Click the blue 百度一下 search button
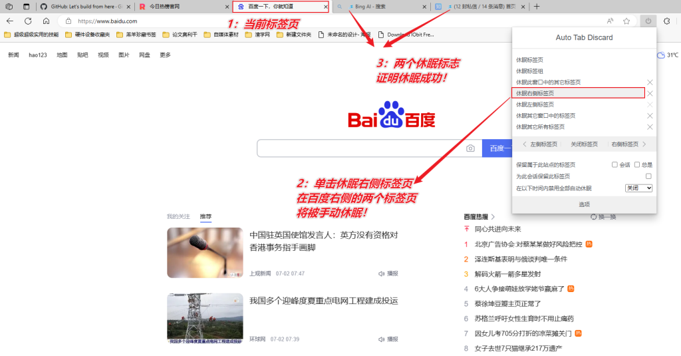Viewport: 681px width, 356px height. point(497,148)
